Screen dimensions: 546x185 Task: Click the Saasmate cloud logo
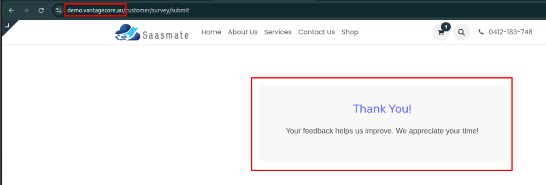[127, 33]
